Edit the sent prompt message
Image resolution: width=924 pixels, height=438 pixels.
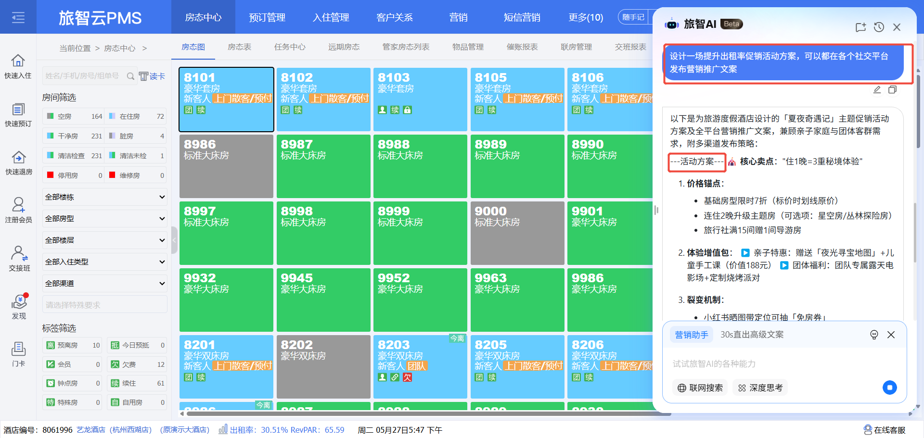tap(877, 90)
